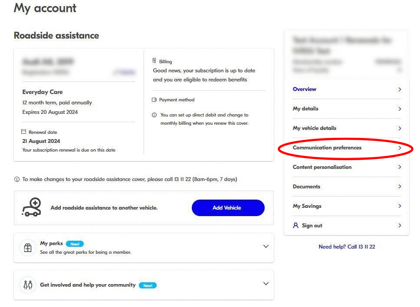This screenshot has width=420, height=307.
Task: Click the Renewal date calendar icon
Action: pos(24,132)
